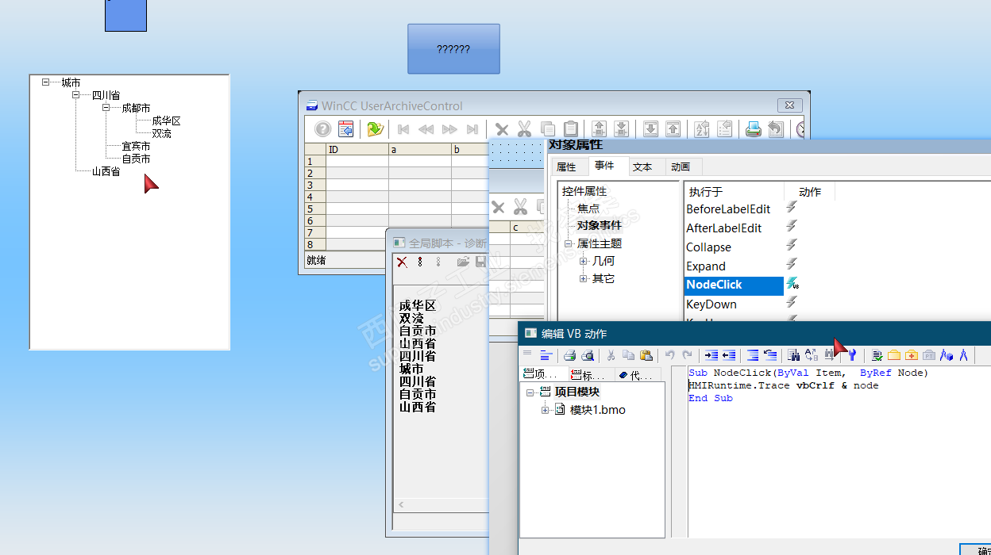Select 焦点 in control properties tree
The width and height of the screenshot is (991, 555).
point(588,209)
